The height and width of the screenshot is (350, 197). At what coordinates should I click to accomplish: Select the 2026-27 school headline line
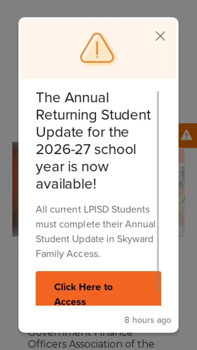pos(86,150)
